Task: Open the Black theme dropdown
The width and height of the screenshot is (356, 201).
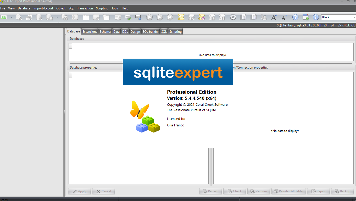Action: click(354, 17)
